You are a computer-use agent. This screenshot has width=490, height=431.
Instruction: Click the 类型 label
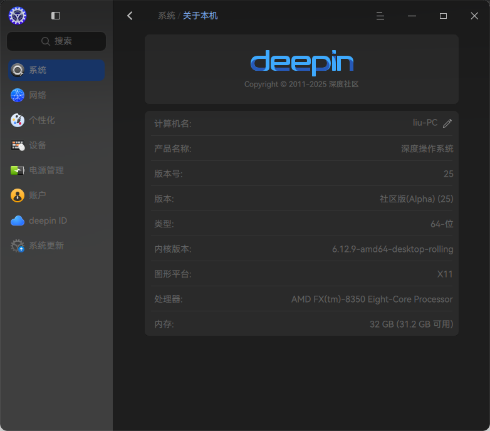164,224
